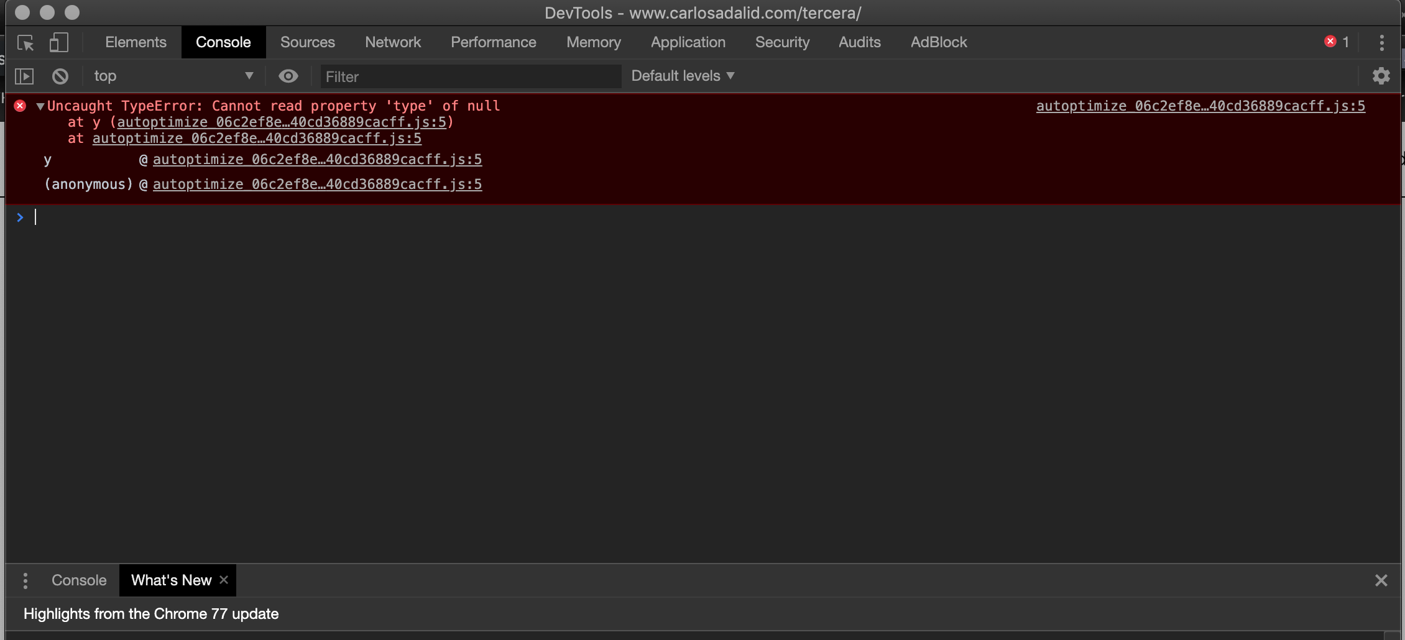Collapse the Uncaught TypeError stack trace
The width and height of the screenshot is (1405, 640).
[x=40, y=106]
